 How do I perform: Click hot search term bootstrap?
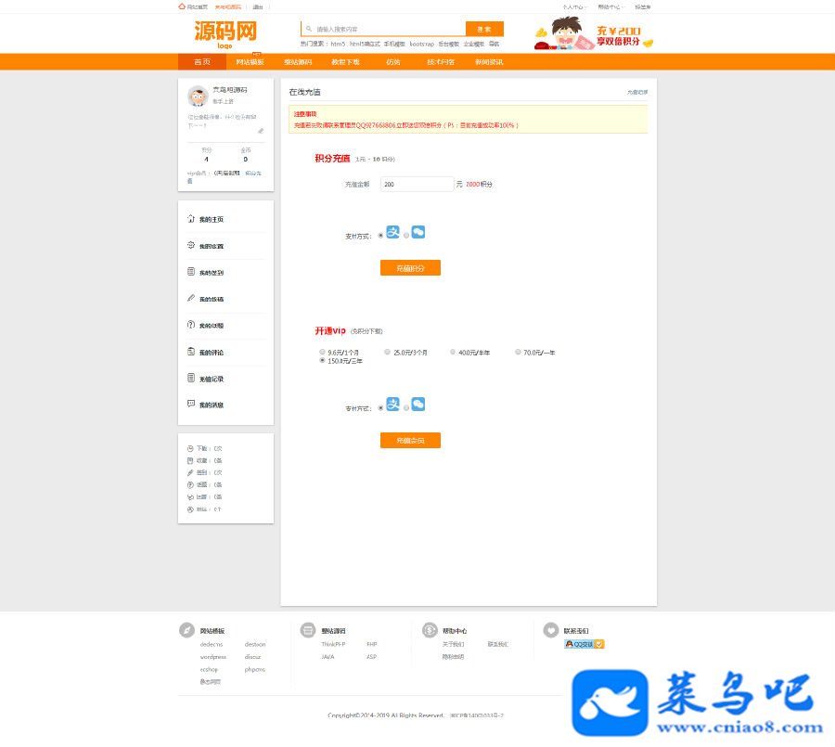422,44
